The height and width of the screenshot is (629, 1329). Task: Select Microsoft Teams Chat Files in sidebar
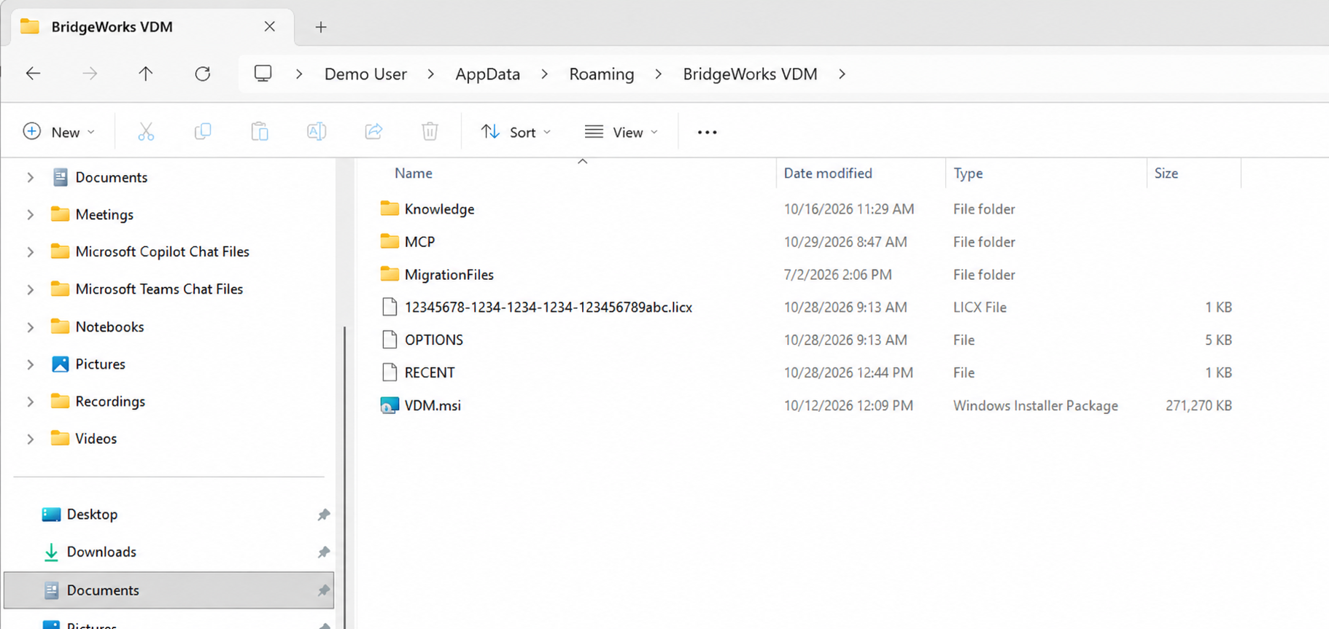[x=159, y=289]
